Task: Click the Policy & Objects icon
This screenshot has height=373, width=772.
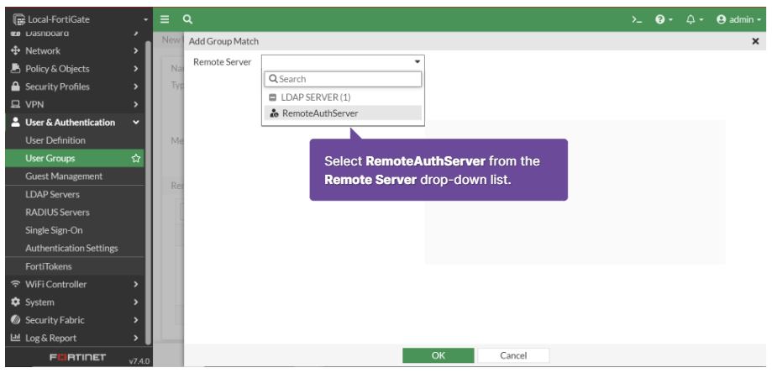Action: (15, 68)
